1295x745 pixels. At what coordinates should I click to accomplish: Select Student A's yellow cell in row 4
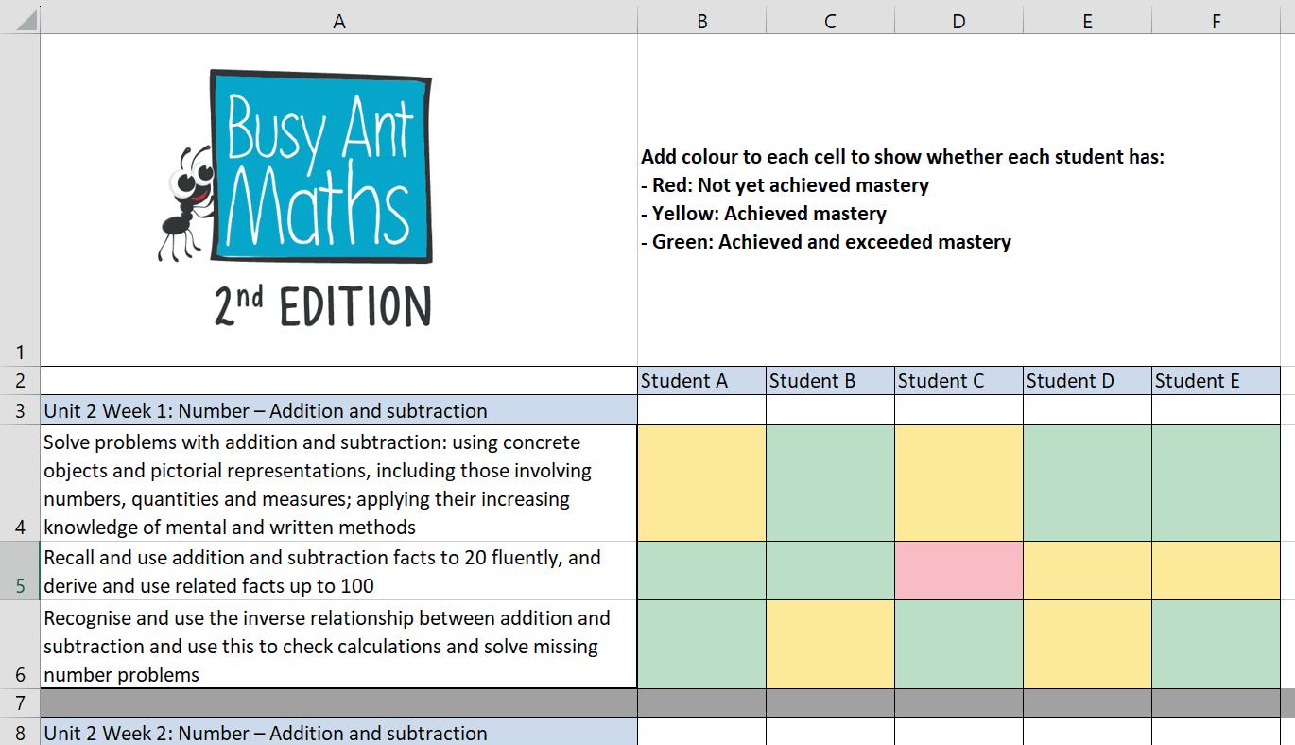pos(701,483)
